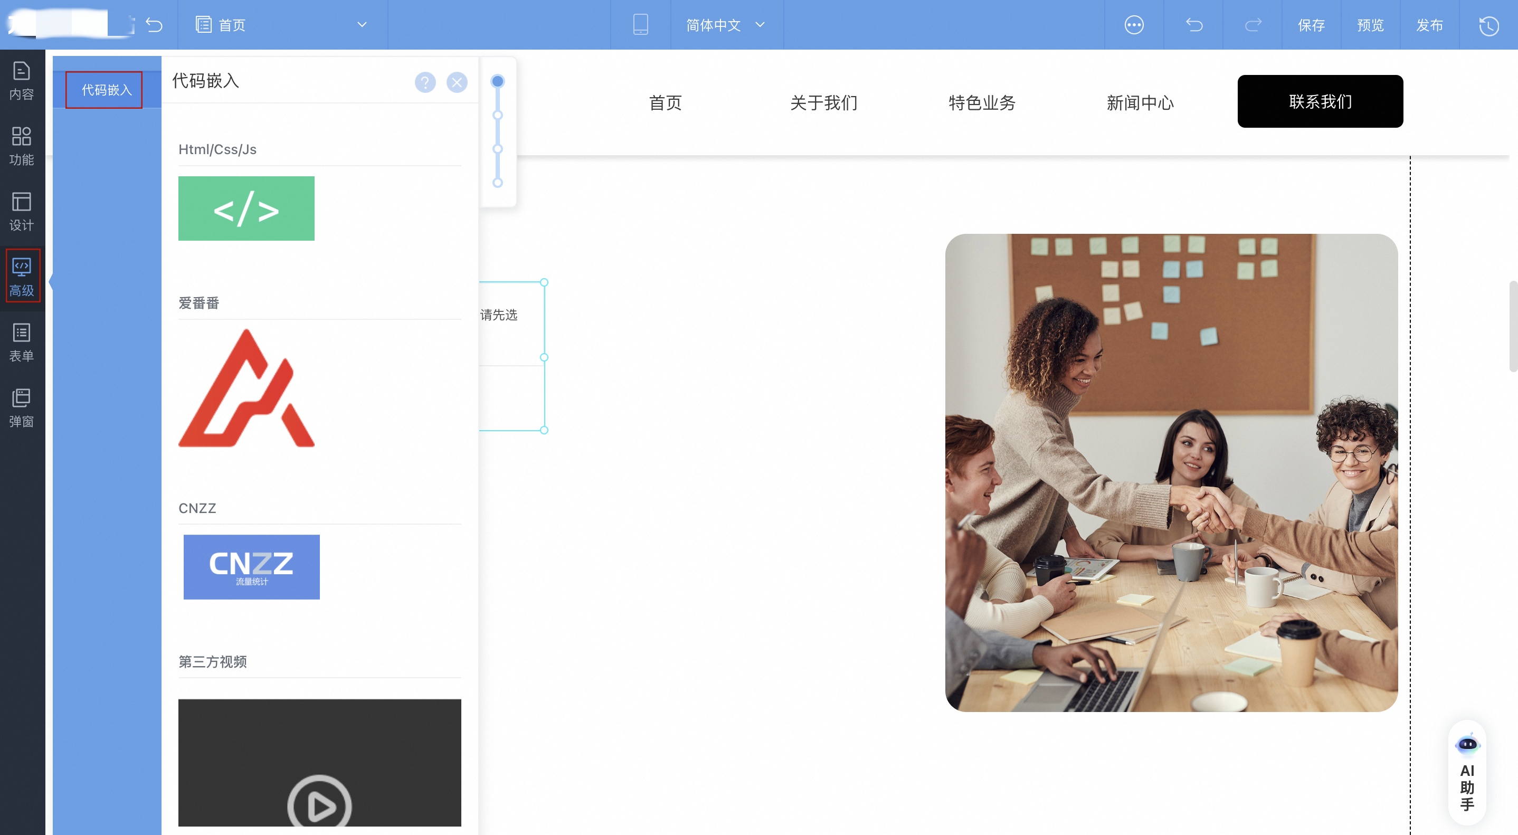Click the version history clock icon
This screenshot has width=1518, height=835.
[1488, 25]
